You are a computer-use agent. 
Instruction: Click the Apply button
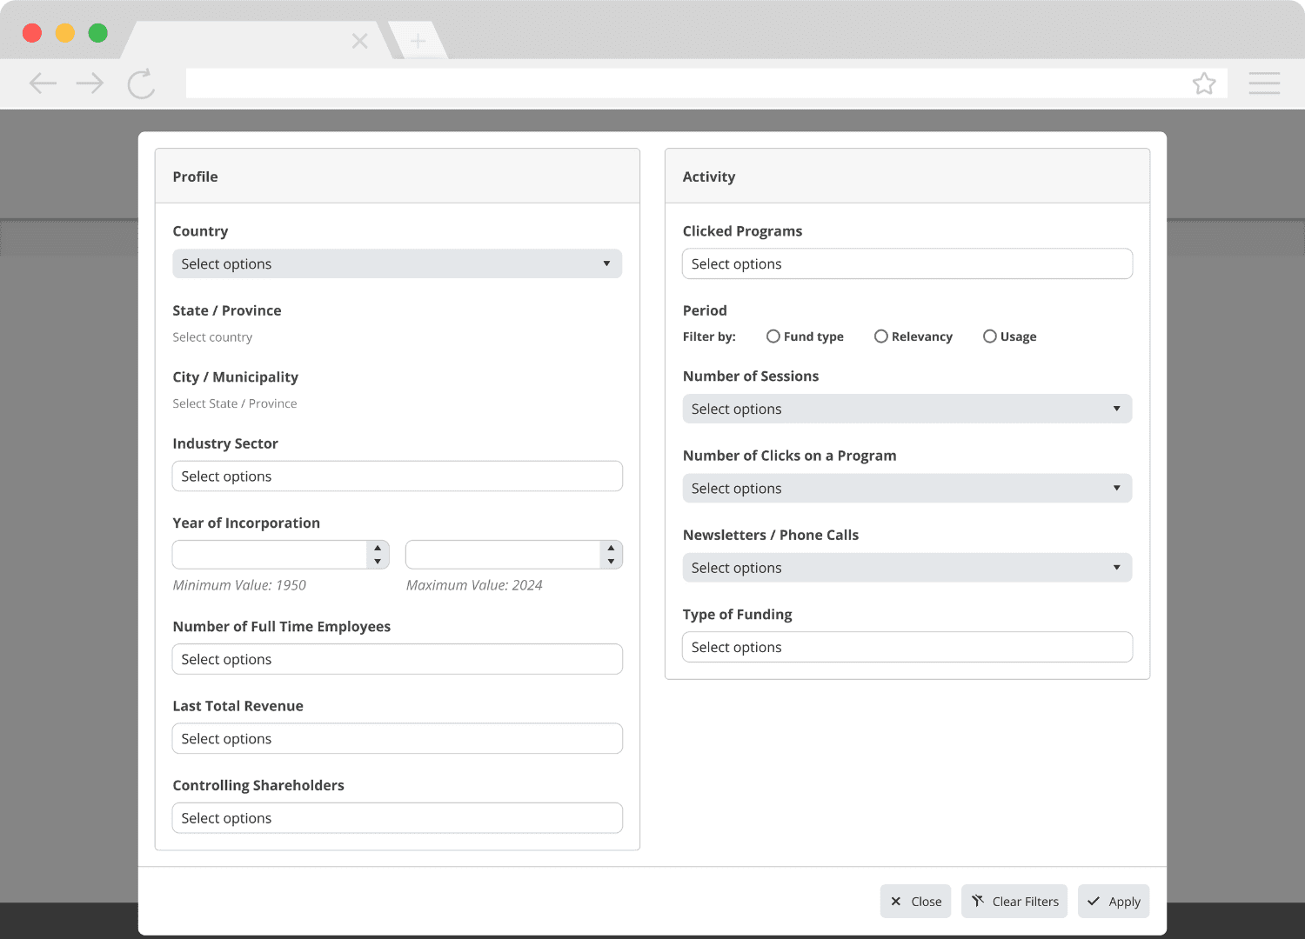pos(1114,901)
